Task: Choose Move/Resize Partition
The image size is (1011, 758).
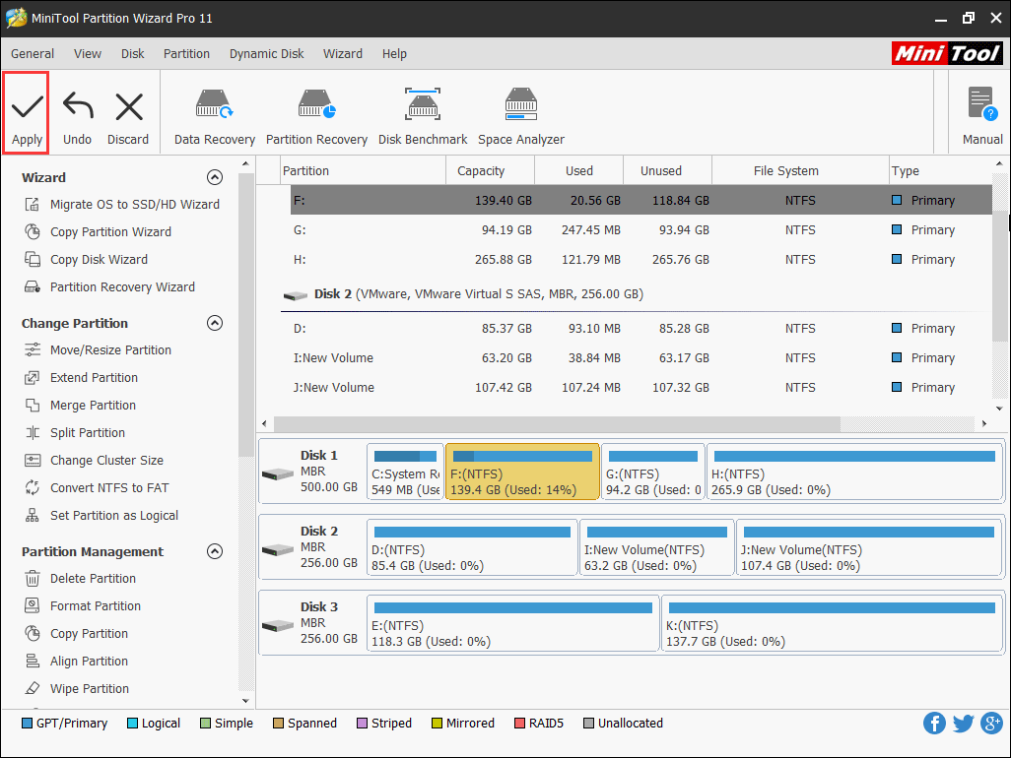Action: [99, 350]
